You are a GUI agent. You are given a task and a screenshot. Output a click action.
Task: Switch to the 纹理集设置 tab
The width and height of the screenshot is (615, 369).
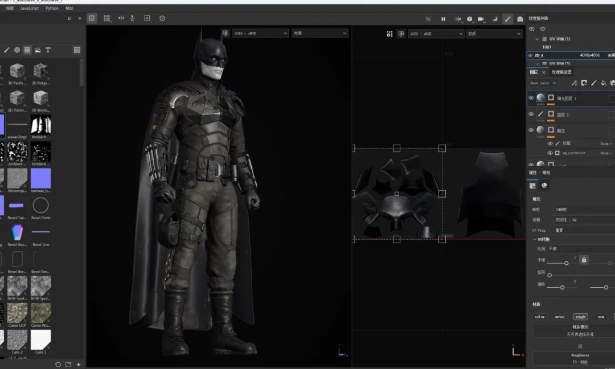tap(561, 72)
